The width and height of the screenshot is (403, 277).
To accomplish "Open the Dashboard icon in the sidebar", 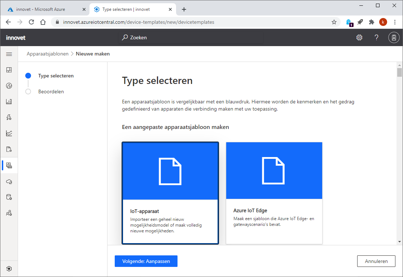I will tap(9, 70).
